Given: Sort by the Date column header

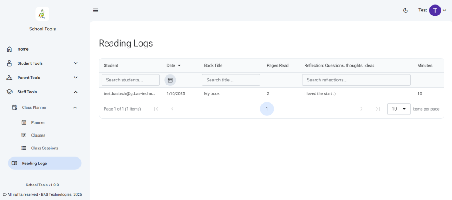Looking at the screenshot, I should pos(171,66).
